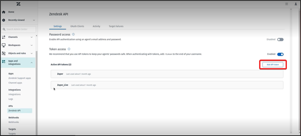Collapse the Apps and integrations chevron
The width and height of the screenshot is (301, 136).
point(32,63)
